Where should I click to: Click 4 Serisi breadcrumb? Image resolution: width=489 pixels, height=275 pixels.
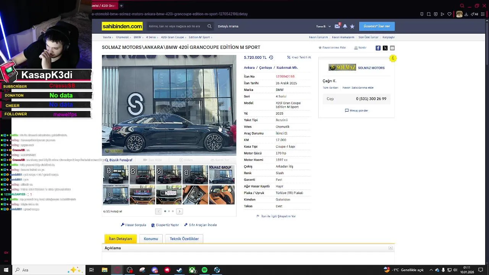[151, 37]
